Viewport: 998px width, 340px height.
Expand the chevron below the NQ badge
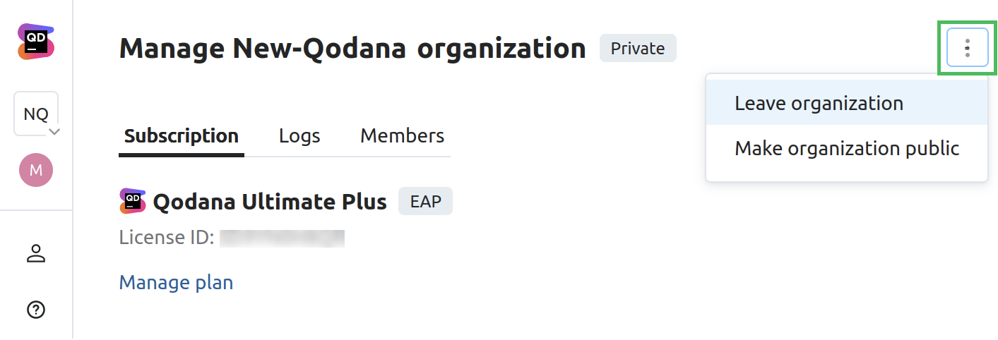tap(54, 131)
